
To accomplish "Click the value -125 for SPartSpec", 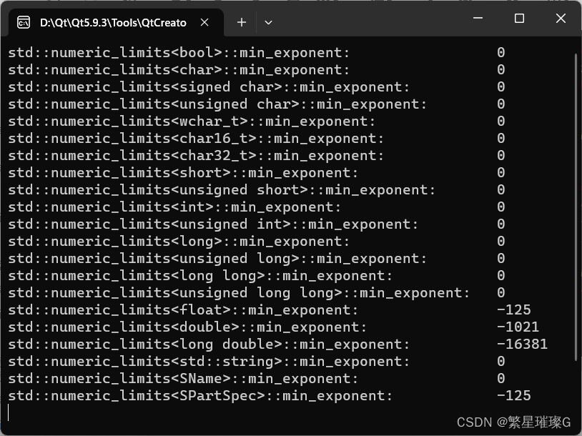I will (515, 395).
